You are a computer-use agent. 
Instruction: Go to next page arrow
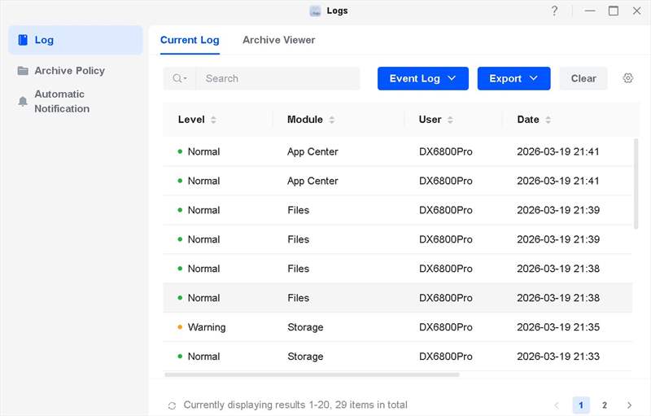coord(629,405)
